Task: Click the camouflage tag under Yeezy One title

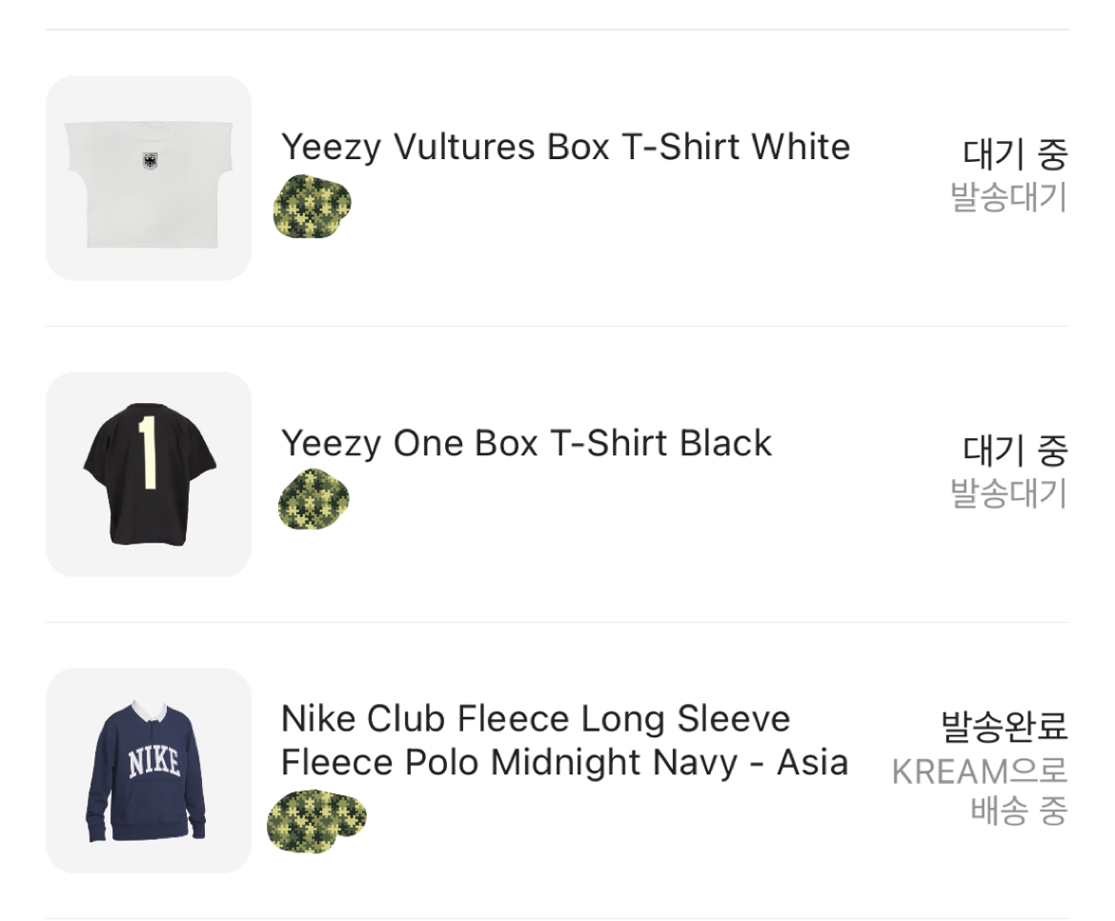Action: pos(314,500)
